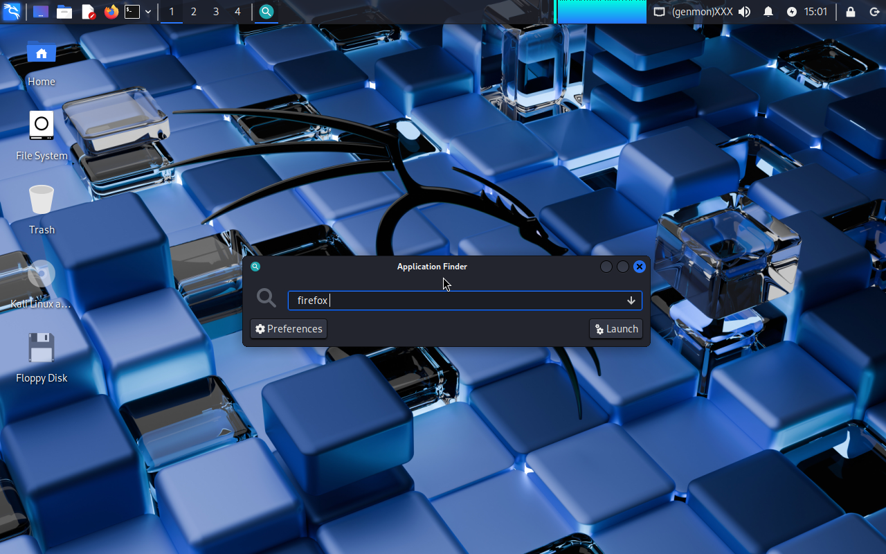Open the Kali applications menu
The image size is (886, 554).
[12, 12]
